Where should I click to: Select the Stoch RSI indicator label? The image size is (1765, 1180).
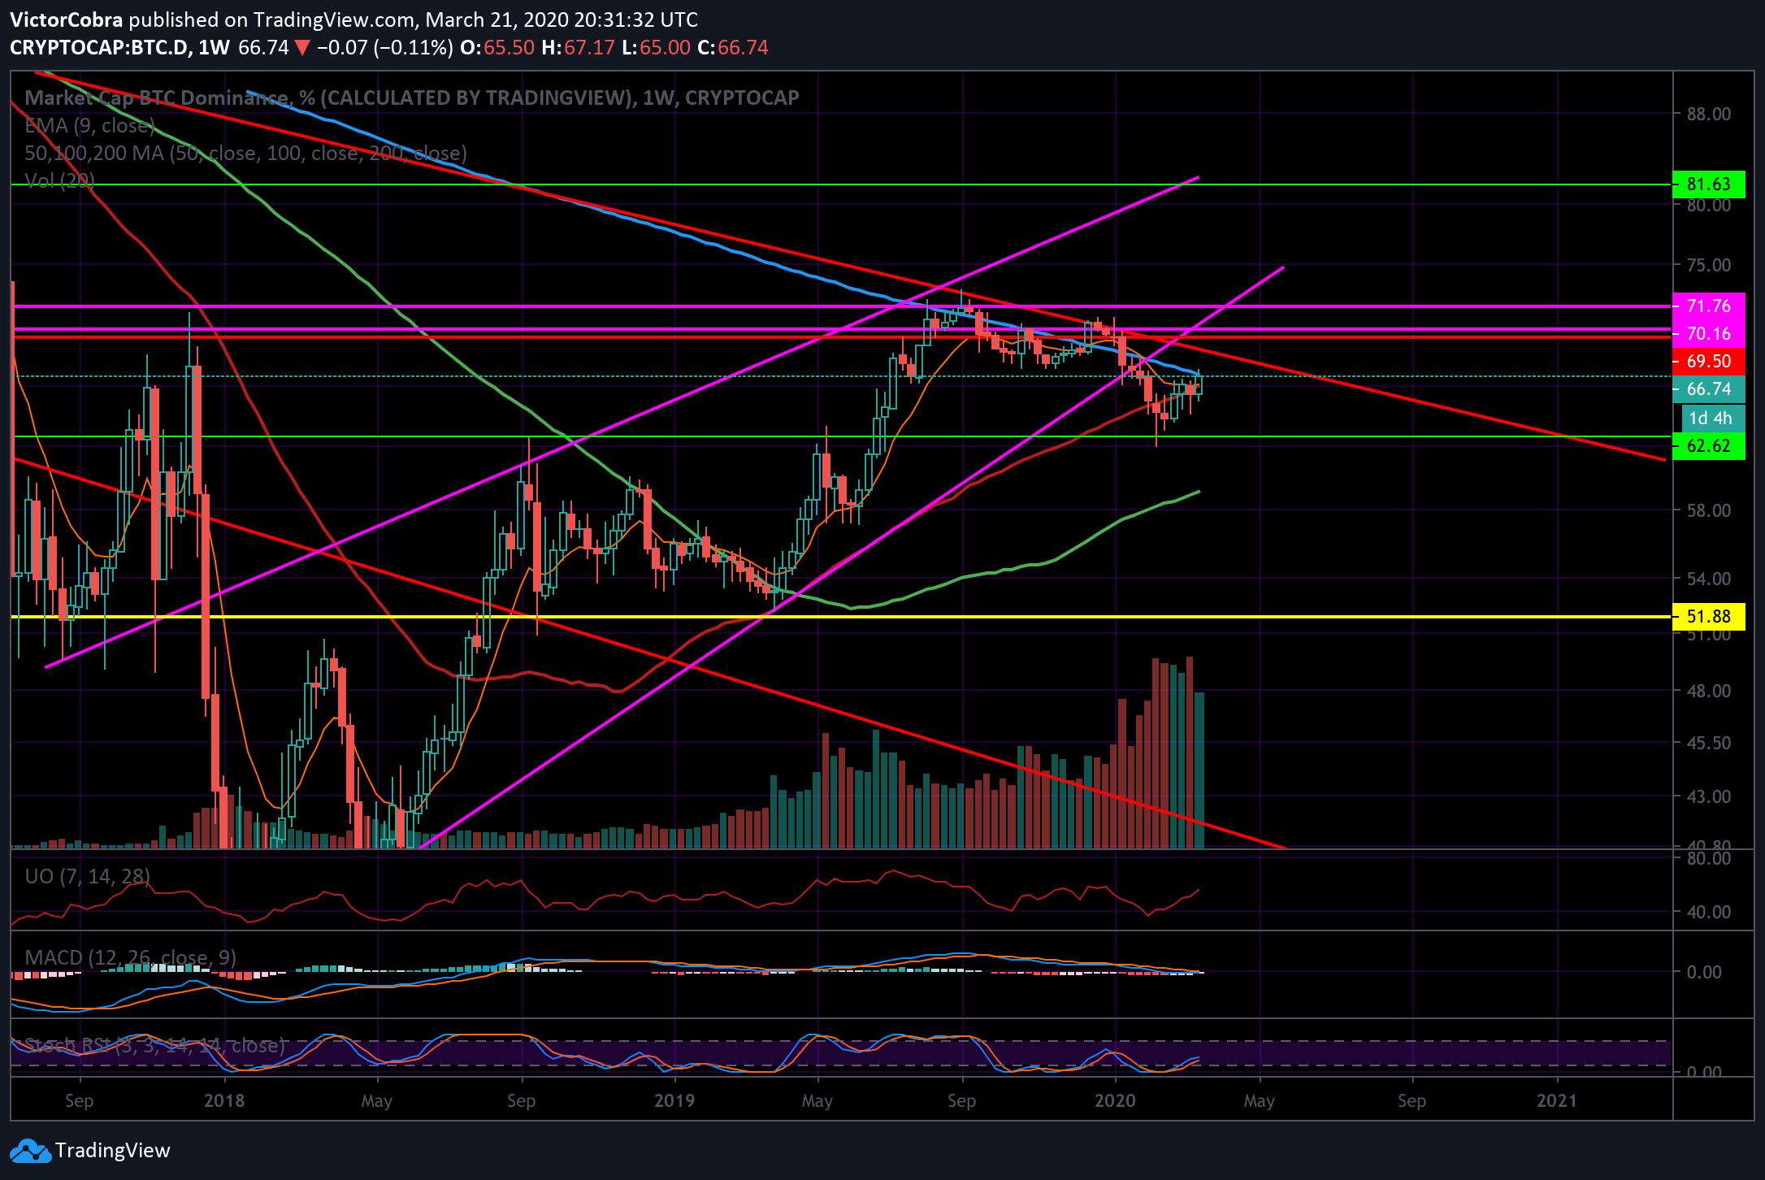(x=154, y=1045)
